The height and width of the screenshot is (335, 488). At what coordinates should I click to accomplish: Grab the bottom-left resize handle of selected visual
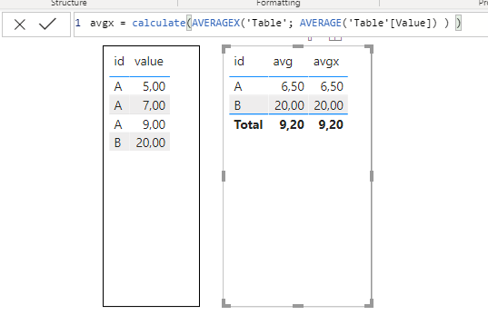226,303
